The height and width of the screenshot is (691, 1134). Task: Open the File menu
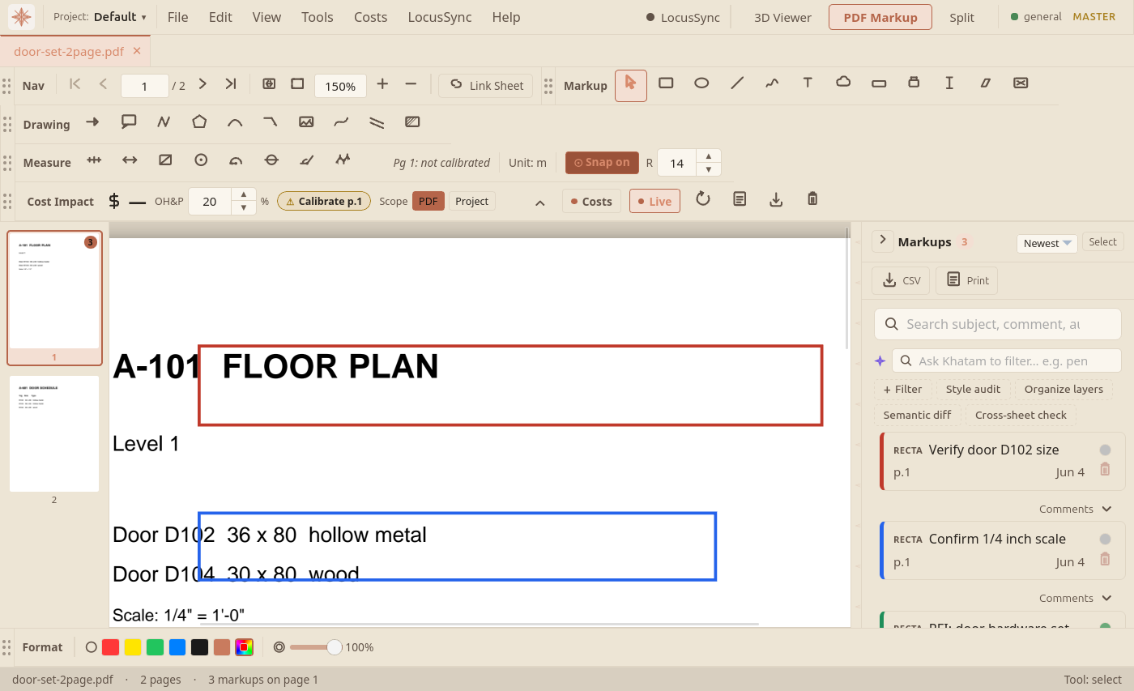point(178,17)
